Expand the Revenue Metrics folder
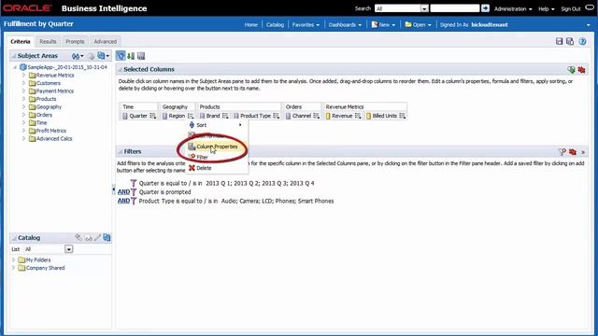 pos(23,75)
